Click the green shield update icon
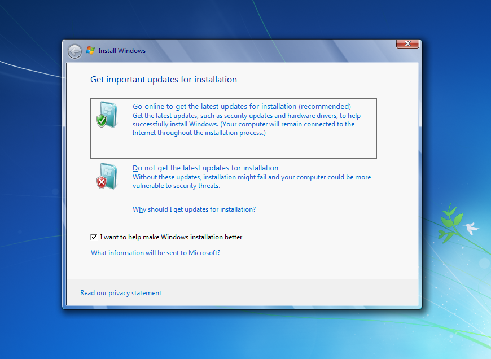 pyautogui.click(x=107, y=115)
